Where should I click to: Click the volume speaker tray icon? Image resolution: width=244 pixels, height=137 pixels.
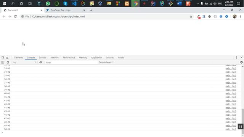[x=215, y=3]
